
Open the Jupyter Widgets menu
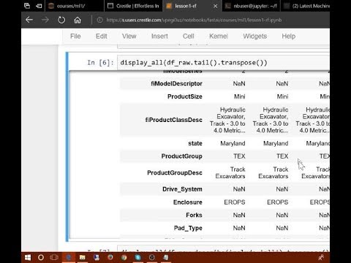[x=255, y=37]
